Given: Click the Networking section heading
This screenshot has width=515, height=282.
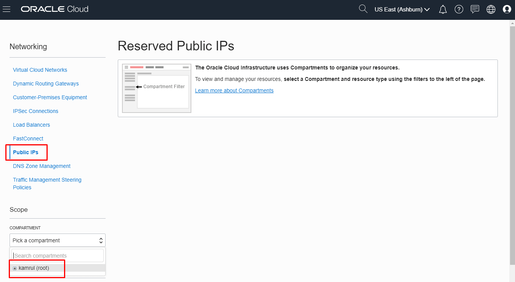Looking at the screenshot, I should (x=28, y=47).
